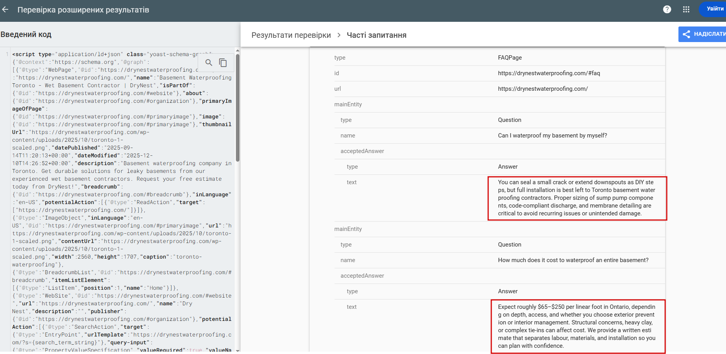
Task: Go back to Результати перевірки breadcrumb
Action: [291, 35]
